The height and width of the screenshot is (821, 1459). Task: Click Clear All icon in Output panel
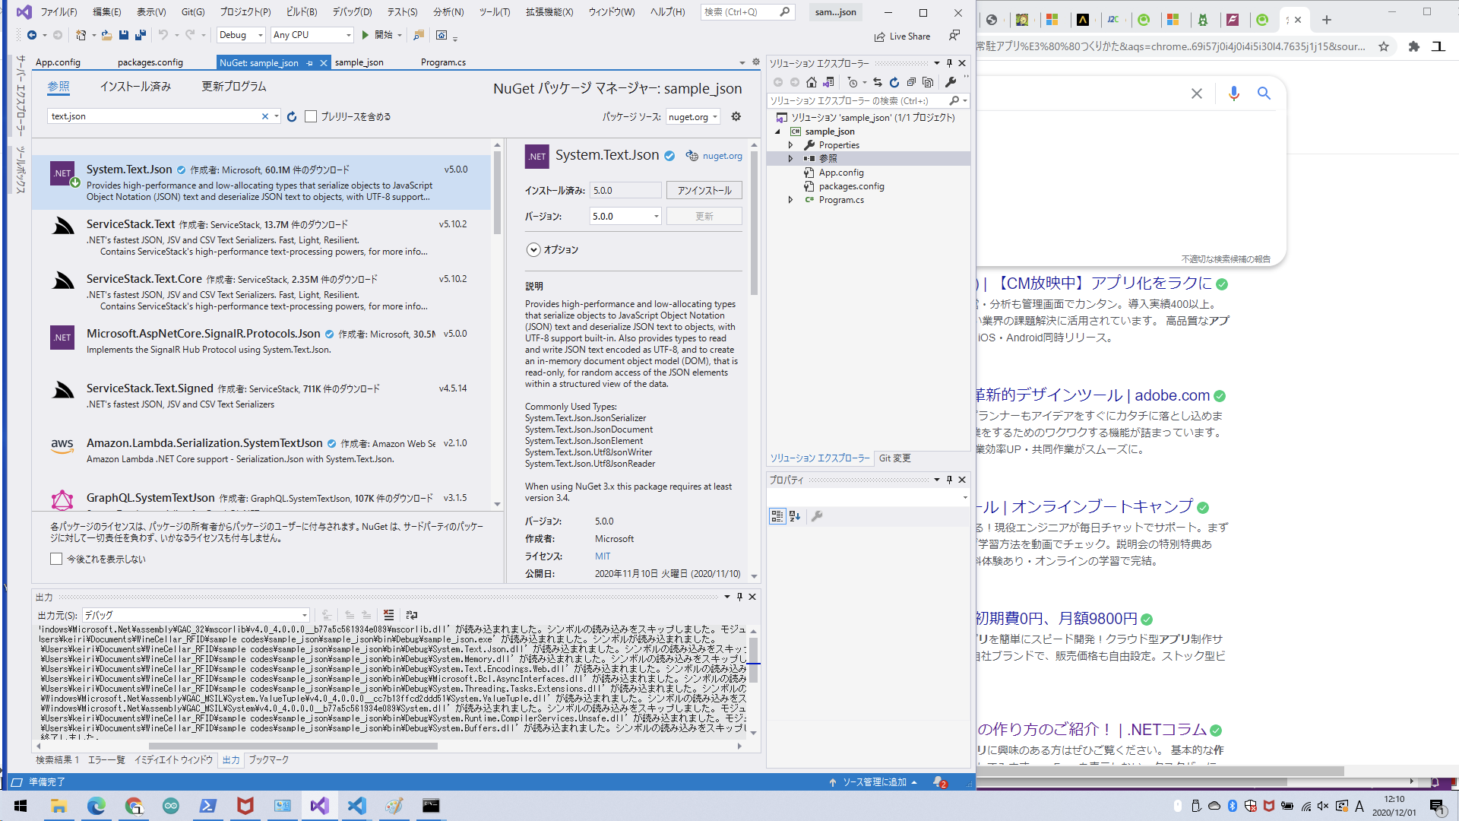[388, 615]
